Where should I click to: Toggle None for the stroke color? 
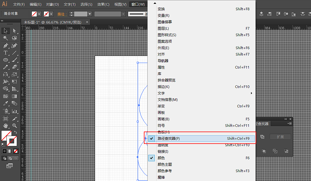[x=15, y=151]
